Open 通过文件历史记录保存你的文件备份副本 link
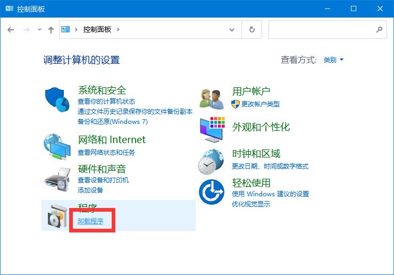The height and width of the screenshot is (275, 394). pyautogui.click(x=135, y=111)
